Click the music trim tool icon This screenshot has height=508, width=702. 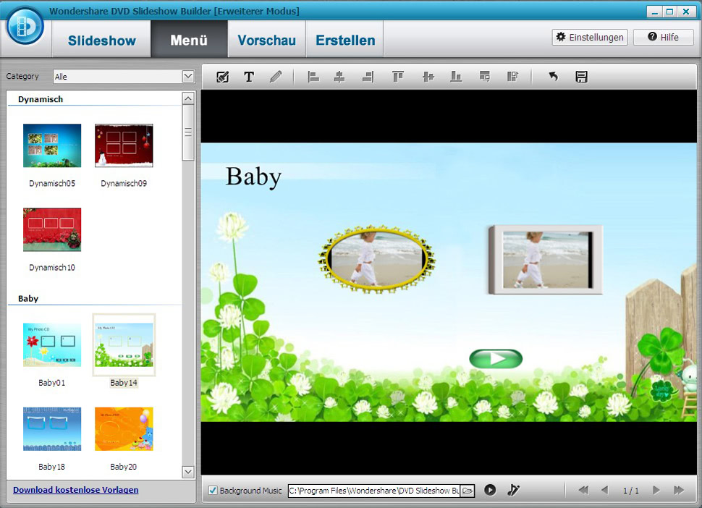(513, 490)
